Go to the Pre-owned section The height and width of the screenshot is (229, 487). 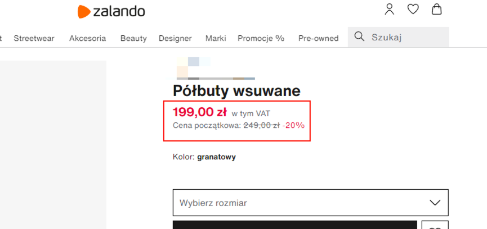pyautogui.click(x=318, y=38)
